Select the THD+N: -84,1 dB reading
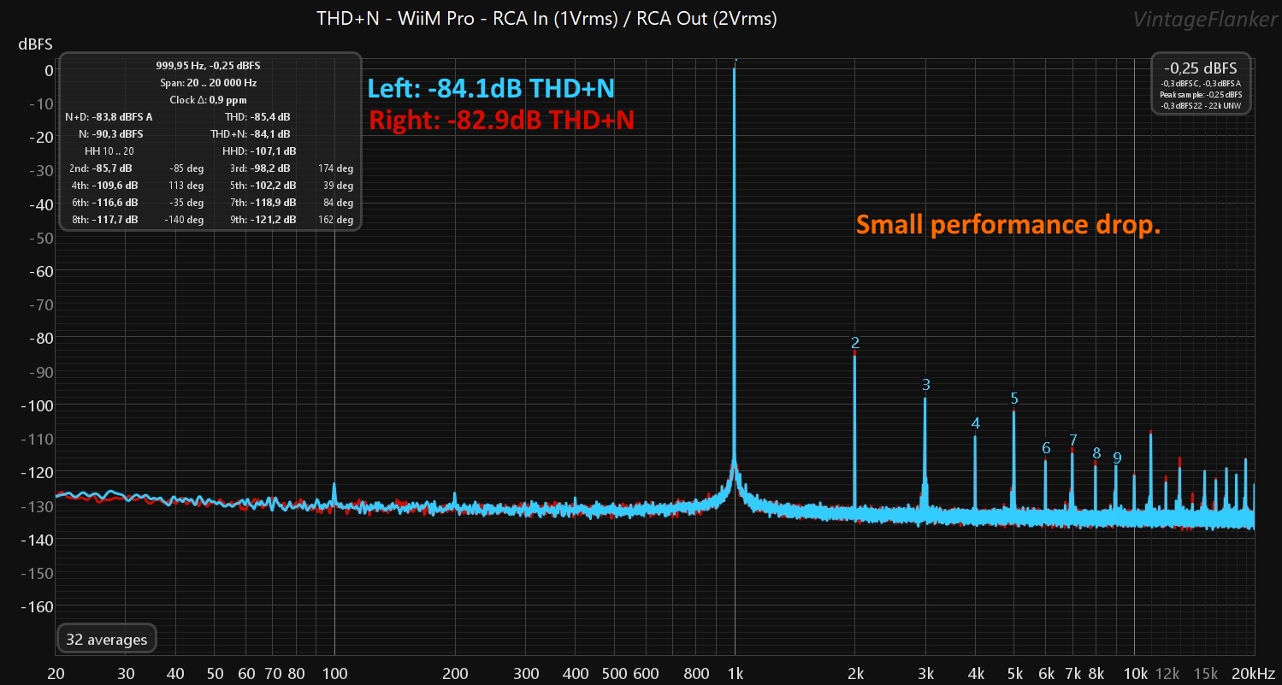This screenshot has width=1282, height=685. click(x=251, y=133)
